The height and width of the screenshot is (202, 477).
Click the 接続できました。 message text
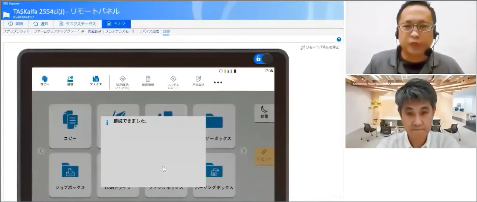[130, 121]
